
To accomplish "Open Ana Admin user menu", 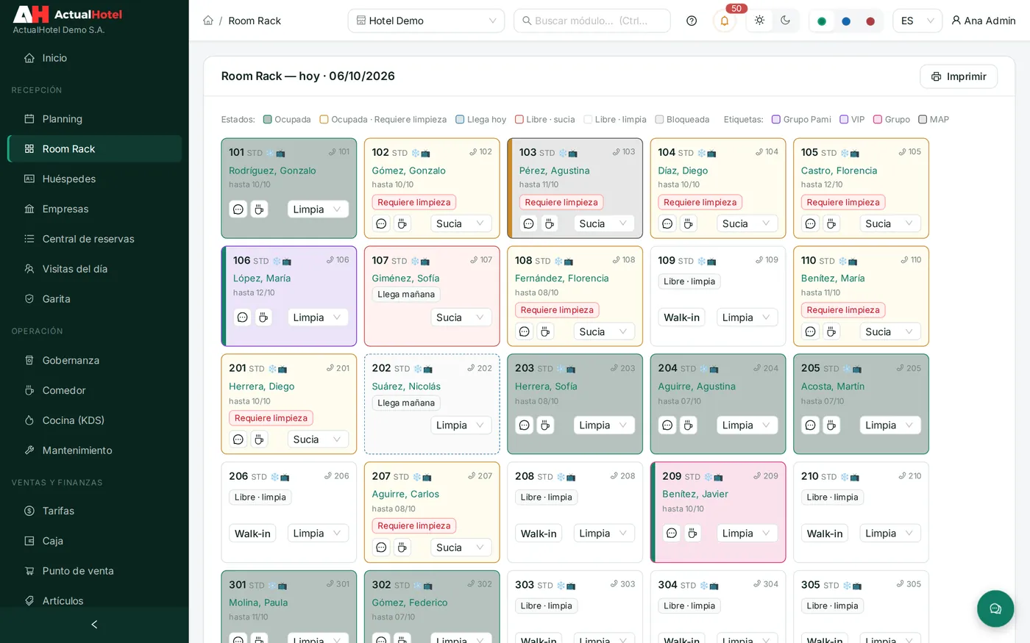I will pyautogui.click(x=984, y=21).
